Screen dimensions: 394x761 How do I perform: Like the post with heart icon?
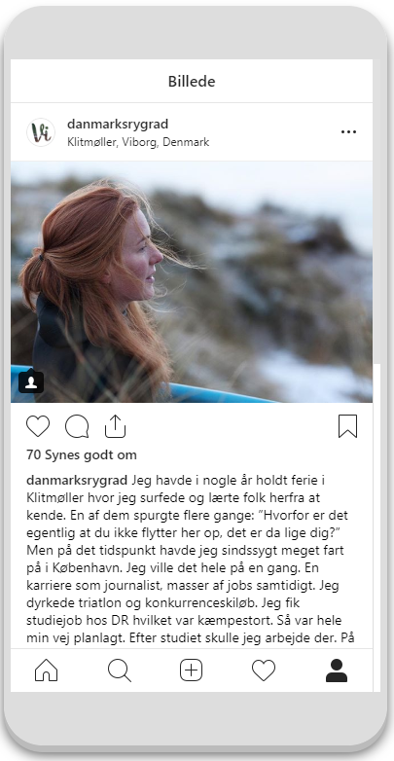tap(38, 426)
